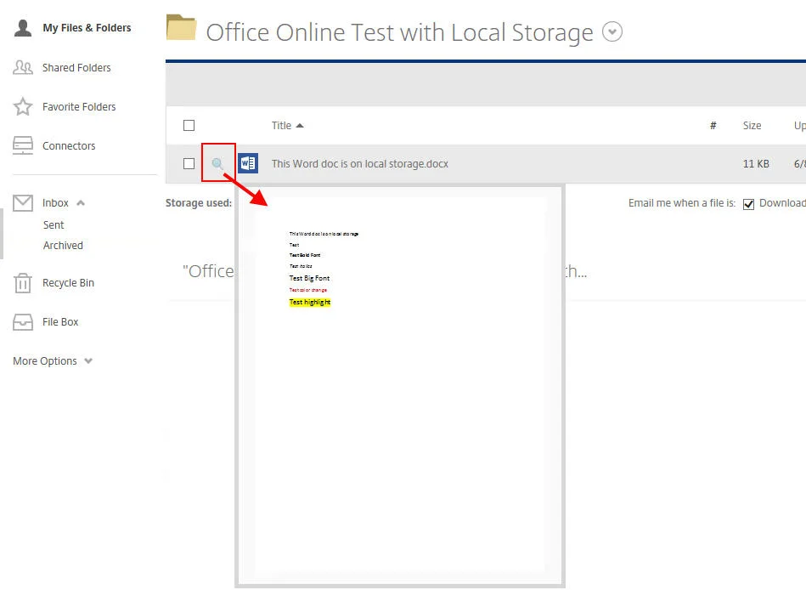The height and width of the screenshot is (590, 806).
Task: Toggle the Download email notification checkbox
Action: 748,204
